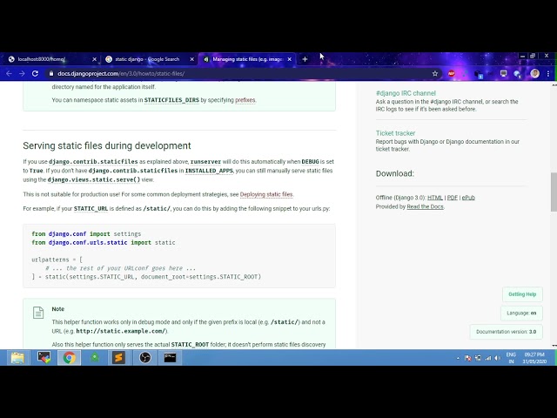
Task: Click the Serving static files during development heading
Action: 107,145
